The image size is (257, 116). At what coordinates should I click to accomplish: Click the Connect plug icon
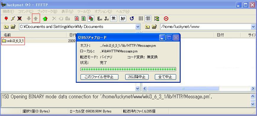point(6,19)
